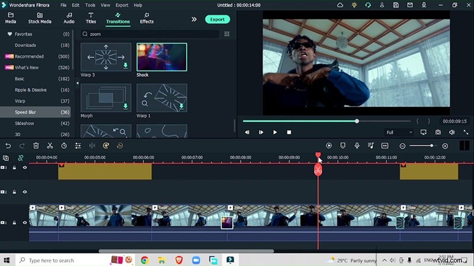474x266 pixels.
Task: Select the Speed Blur category
Action: [36, 112]
